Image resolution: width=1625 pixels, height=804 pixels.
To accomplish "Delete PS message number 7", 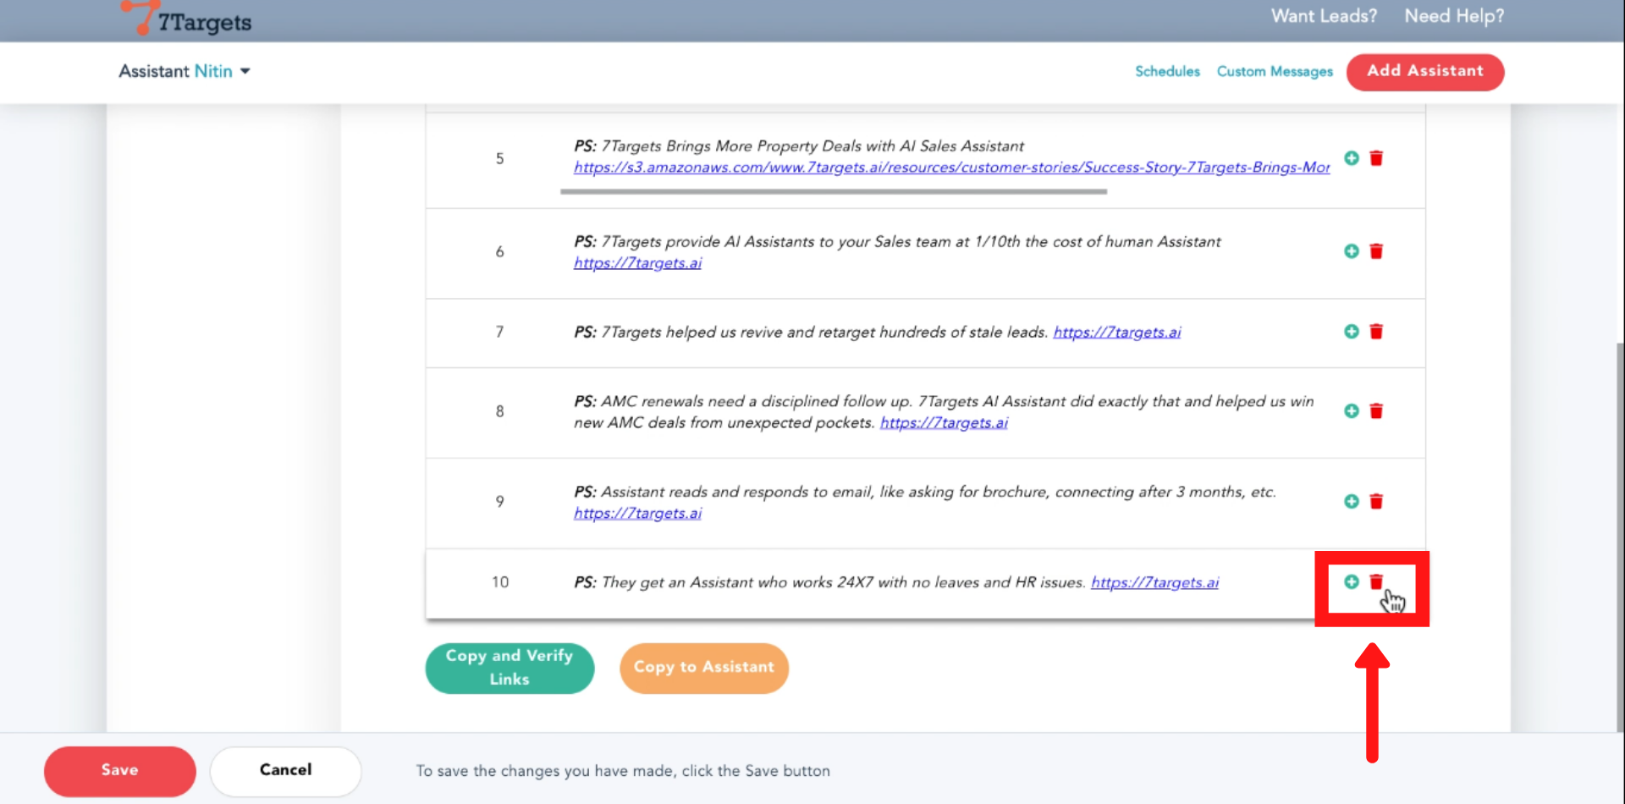I will 1376,332.
